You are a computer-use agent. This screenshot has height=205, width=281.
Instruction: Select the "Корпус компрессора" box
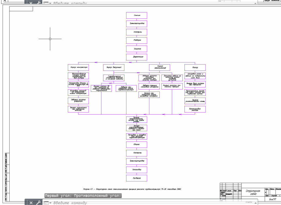pyautogui.click(x=78, y=68)
